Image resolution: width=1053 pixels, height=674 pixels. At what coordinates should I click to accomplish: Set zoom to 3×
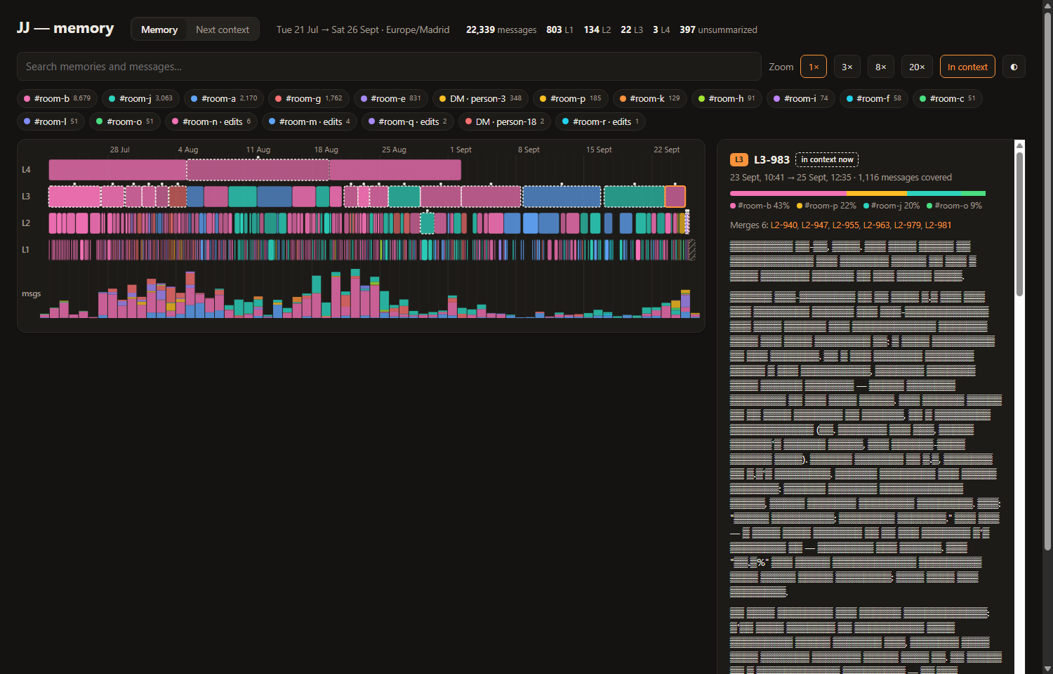click(847, 67)
